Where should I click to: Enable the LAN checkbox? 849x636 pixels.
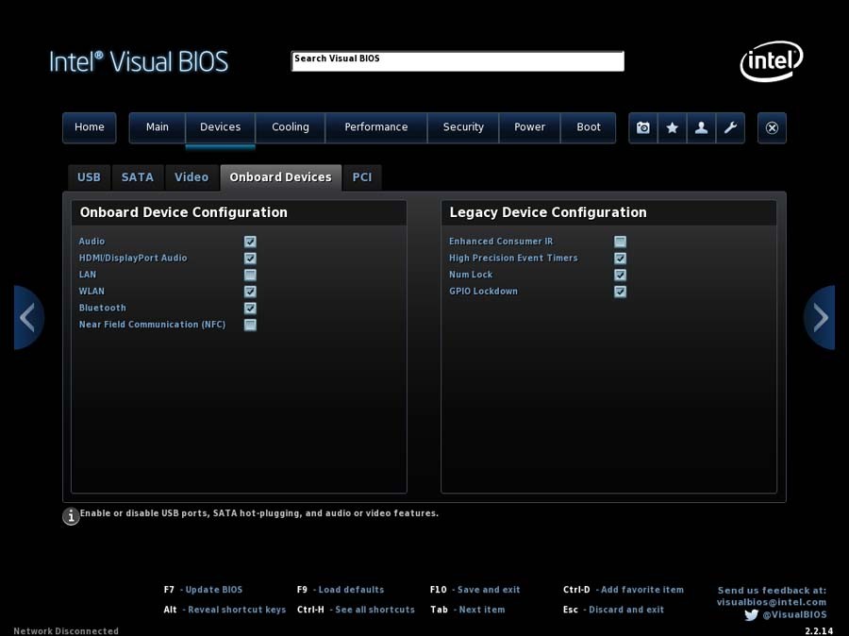[x=250, y=275]
